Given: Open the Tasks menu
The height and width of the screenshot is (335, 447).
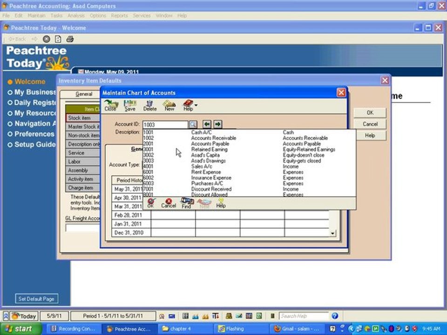Looking at the screenshot, I should coord(56,16).
